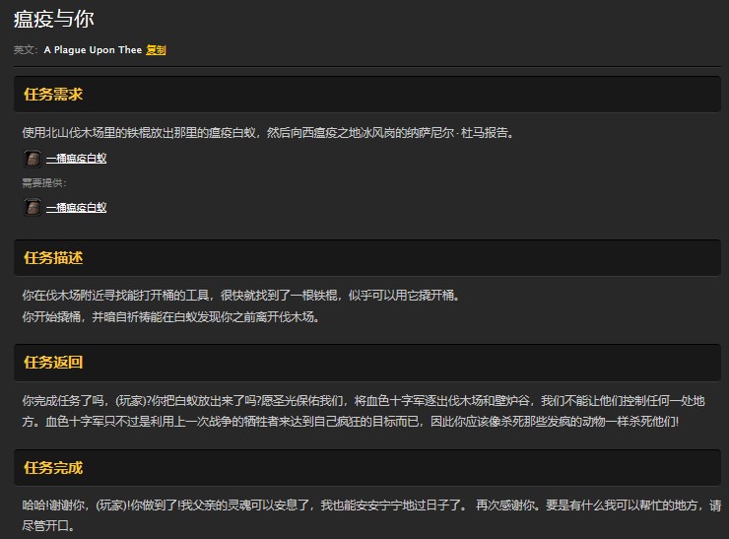
Task: Open the 一桶瘟疫白蚁 link below 需要提供
Action: [76, 208]
